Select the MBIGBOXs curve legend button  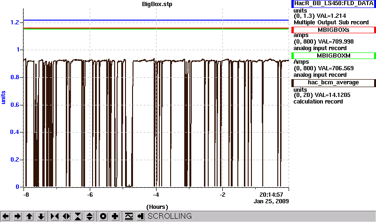click(334, 30)
